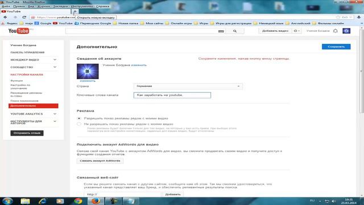Select 'Не разрешать показ рекламы' radio button
Screen dimensions: 364x205
[79, 124]
